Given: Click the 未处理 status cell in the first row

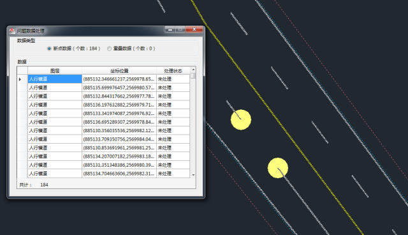Looking at the screenshot, I should coord(173,79).
